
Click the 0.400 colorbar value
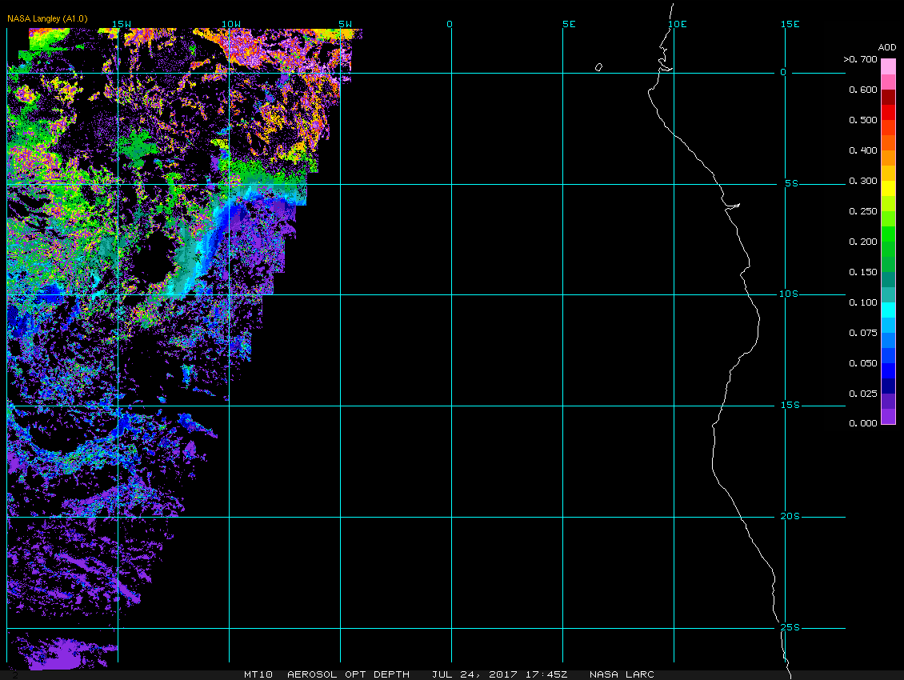(x=863, y=150)
